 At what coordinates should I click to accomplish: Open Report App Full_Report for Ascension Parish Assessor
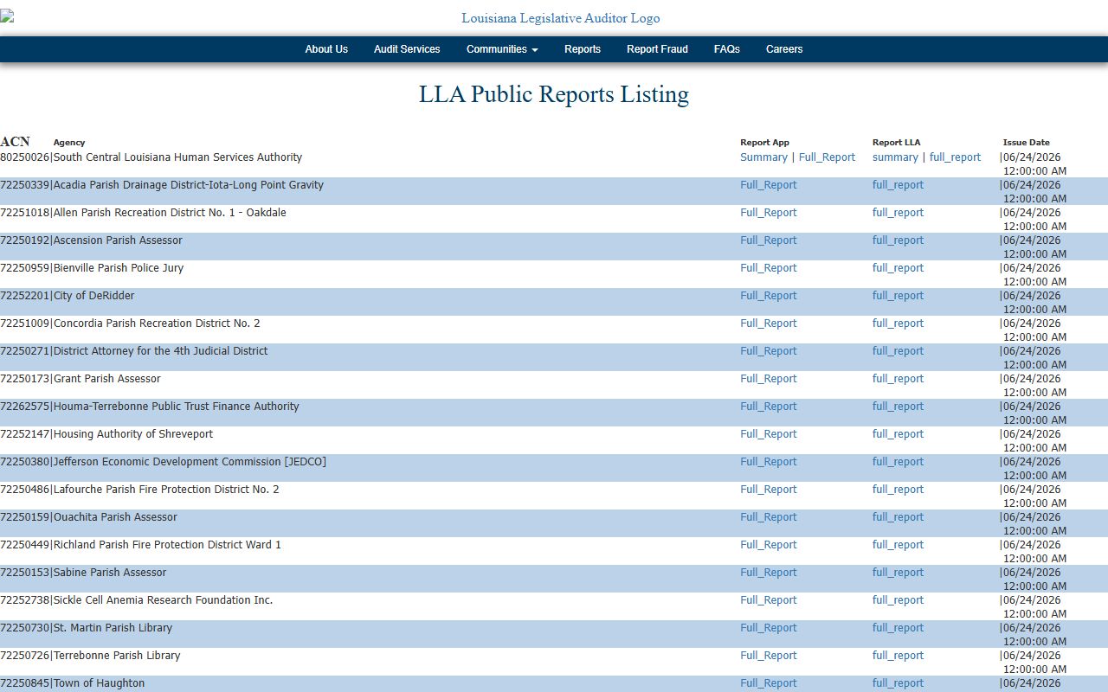pos(769,240)
